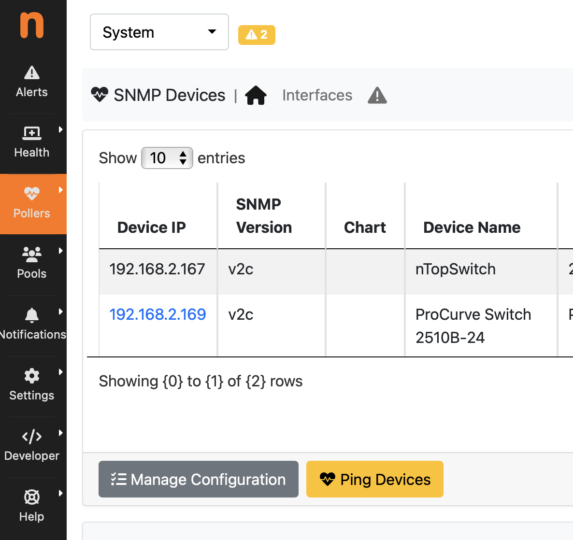This screenshot has width=573, height=540.
Task: Click the Help icon in the sidebar
Action: (31, 497)
